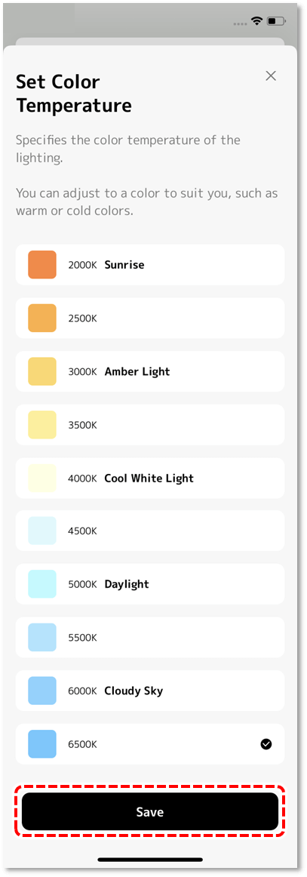
Task: Click the orange 2000K color swatch
Action: click(x=42, y=265)
